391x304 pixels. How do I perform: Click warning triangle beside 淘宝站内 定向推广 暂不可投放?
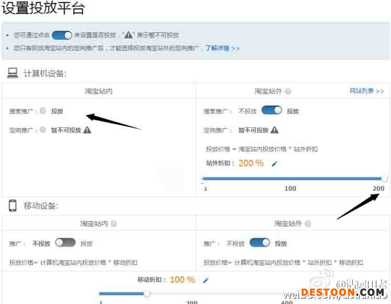tap(87, 130)
